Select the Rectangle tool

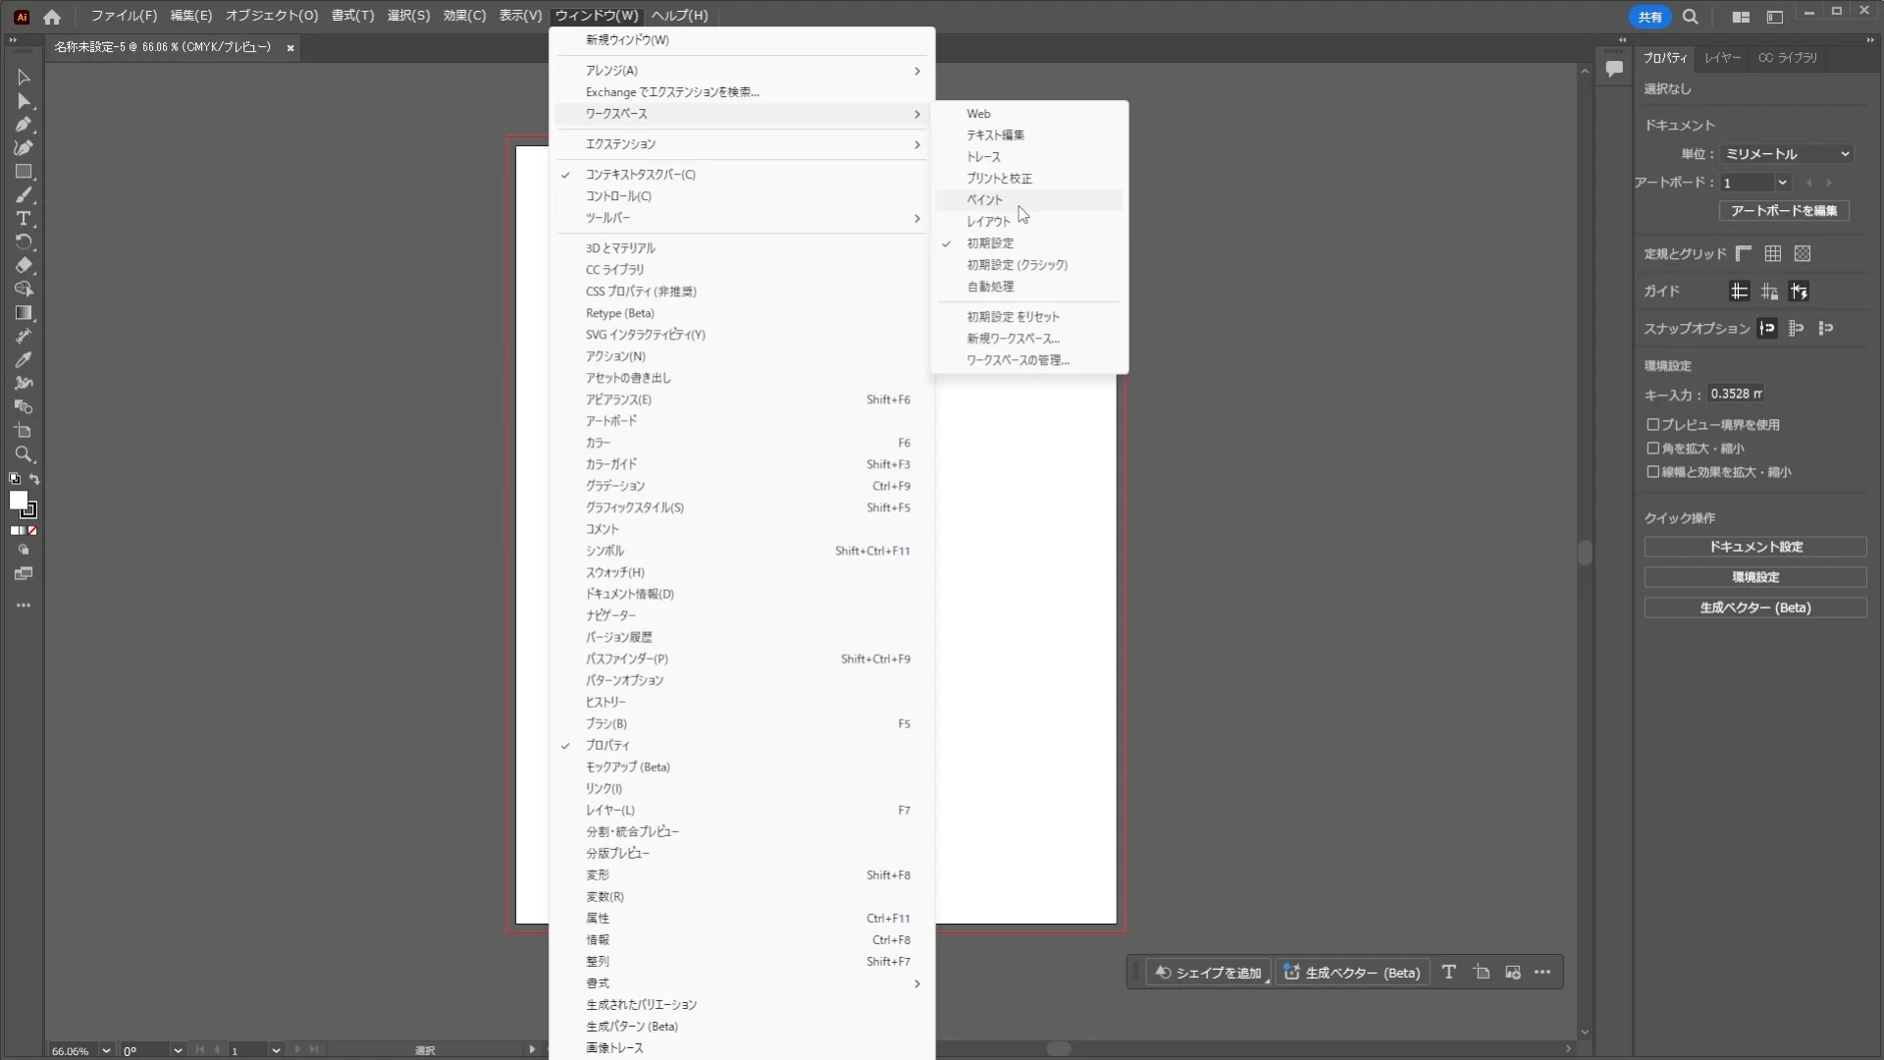click(x=24, y=172)
